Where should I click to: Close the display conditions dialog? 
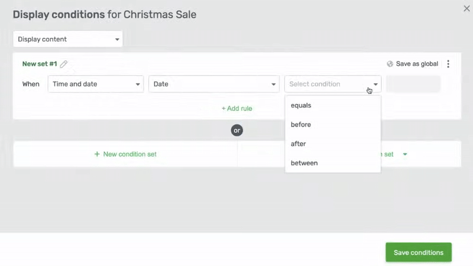pyautogui.click(x=466, y=8)
